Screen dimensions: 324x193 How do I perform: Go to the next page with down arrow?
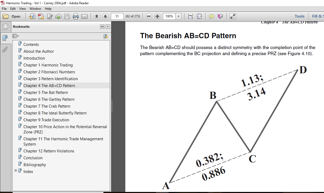pyautogui.click(x=105, y=16)
